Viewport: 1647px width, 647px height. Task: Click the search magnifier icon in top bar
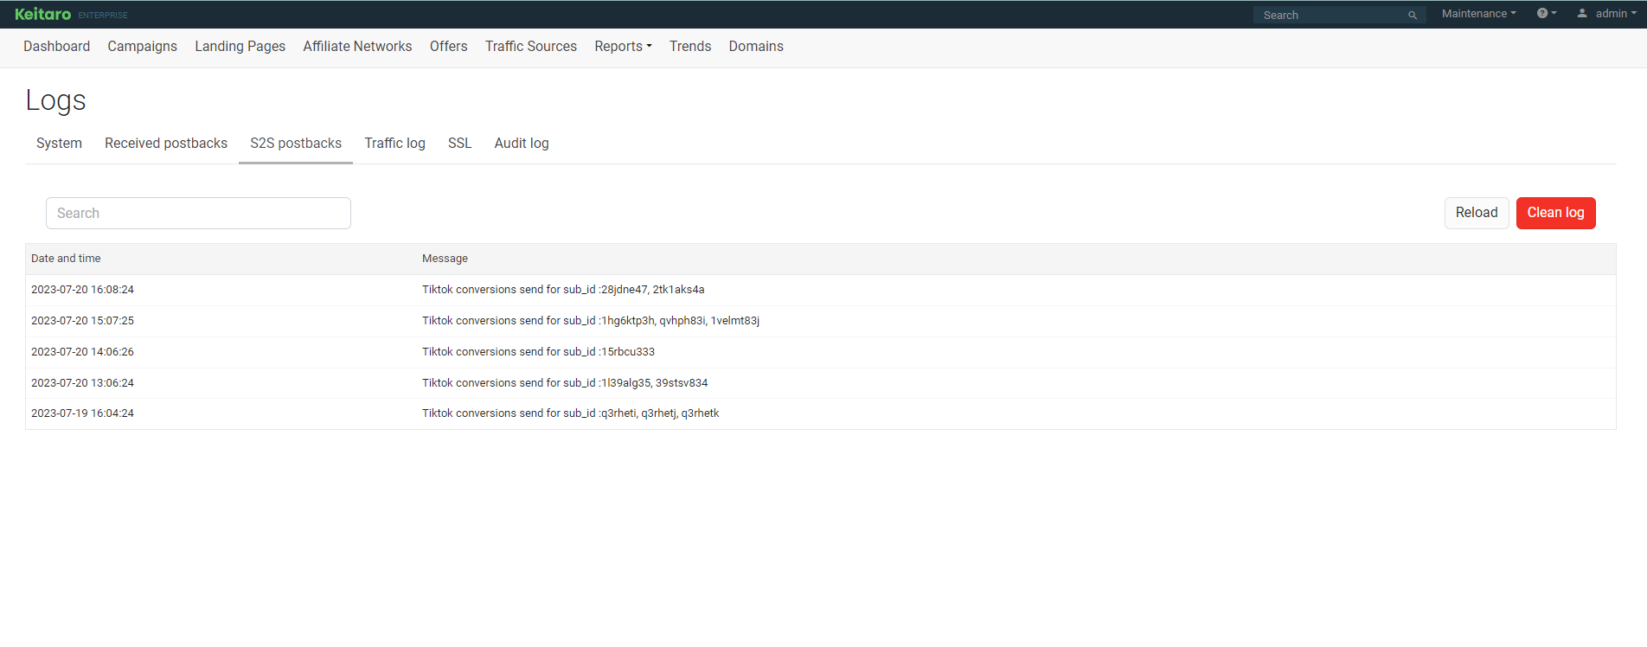coord(1413,15)
